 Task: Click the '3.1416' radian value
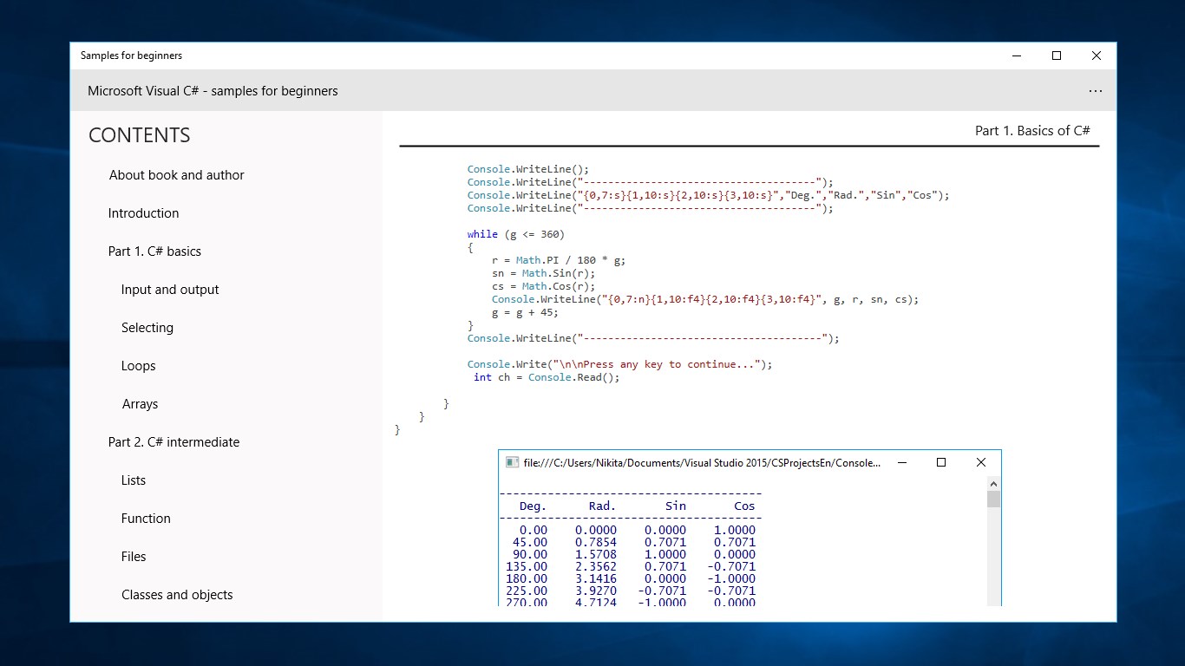(x=596, y=578)
